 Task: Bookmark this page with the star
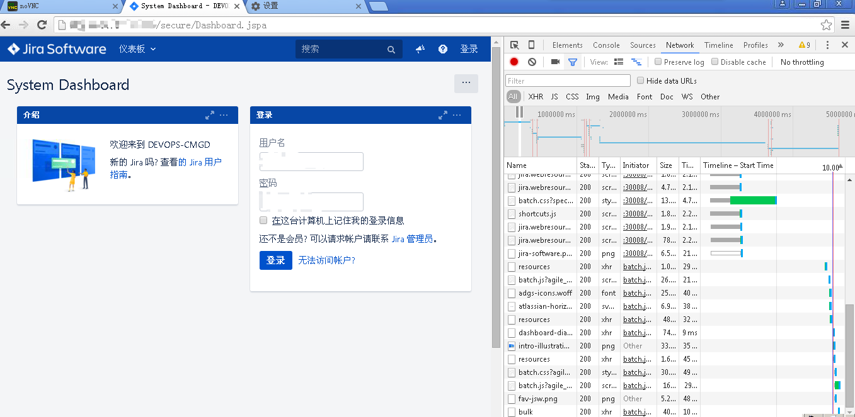click(x=827, y=25)
